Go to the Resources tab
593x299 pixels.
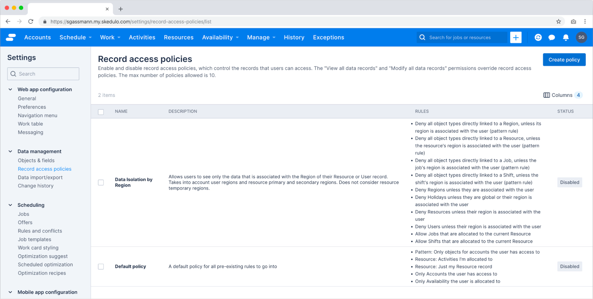[x=179, y=37]
